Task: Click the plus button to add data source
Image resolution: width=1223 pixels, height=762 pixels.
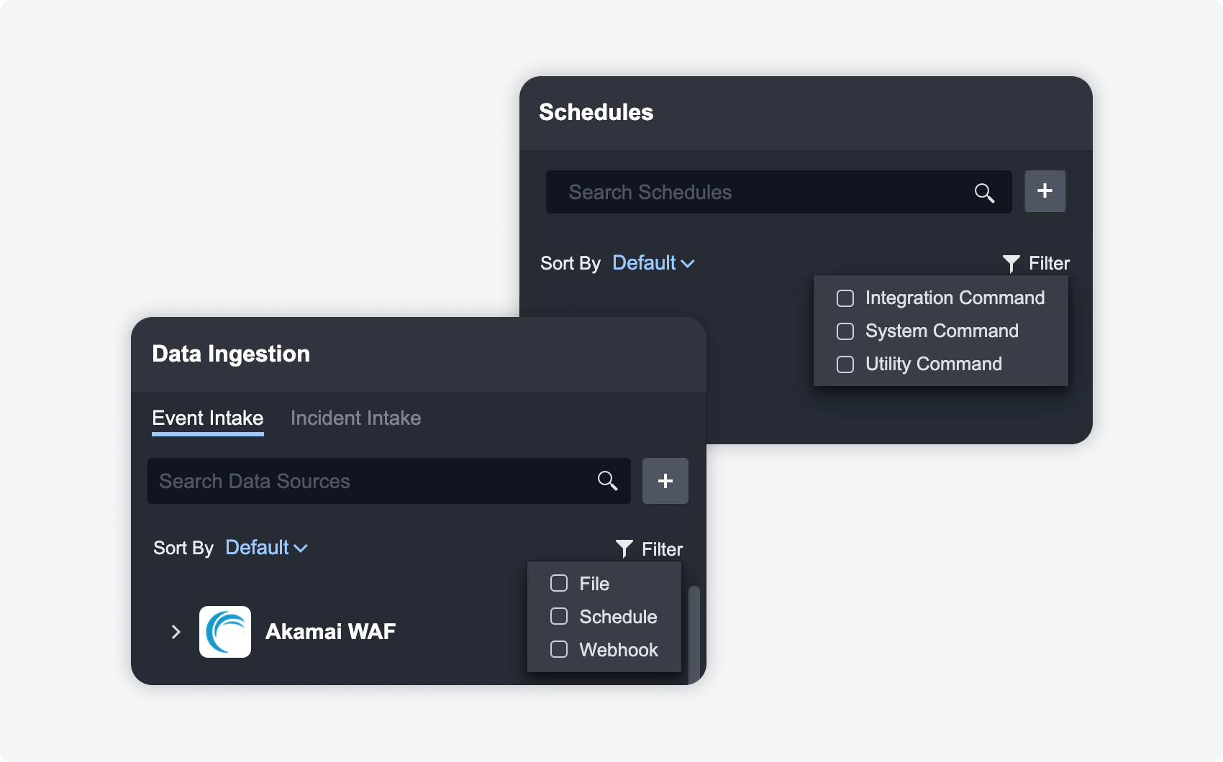Action: [665, 481]
